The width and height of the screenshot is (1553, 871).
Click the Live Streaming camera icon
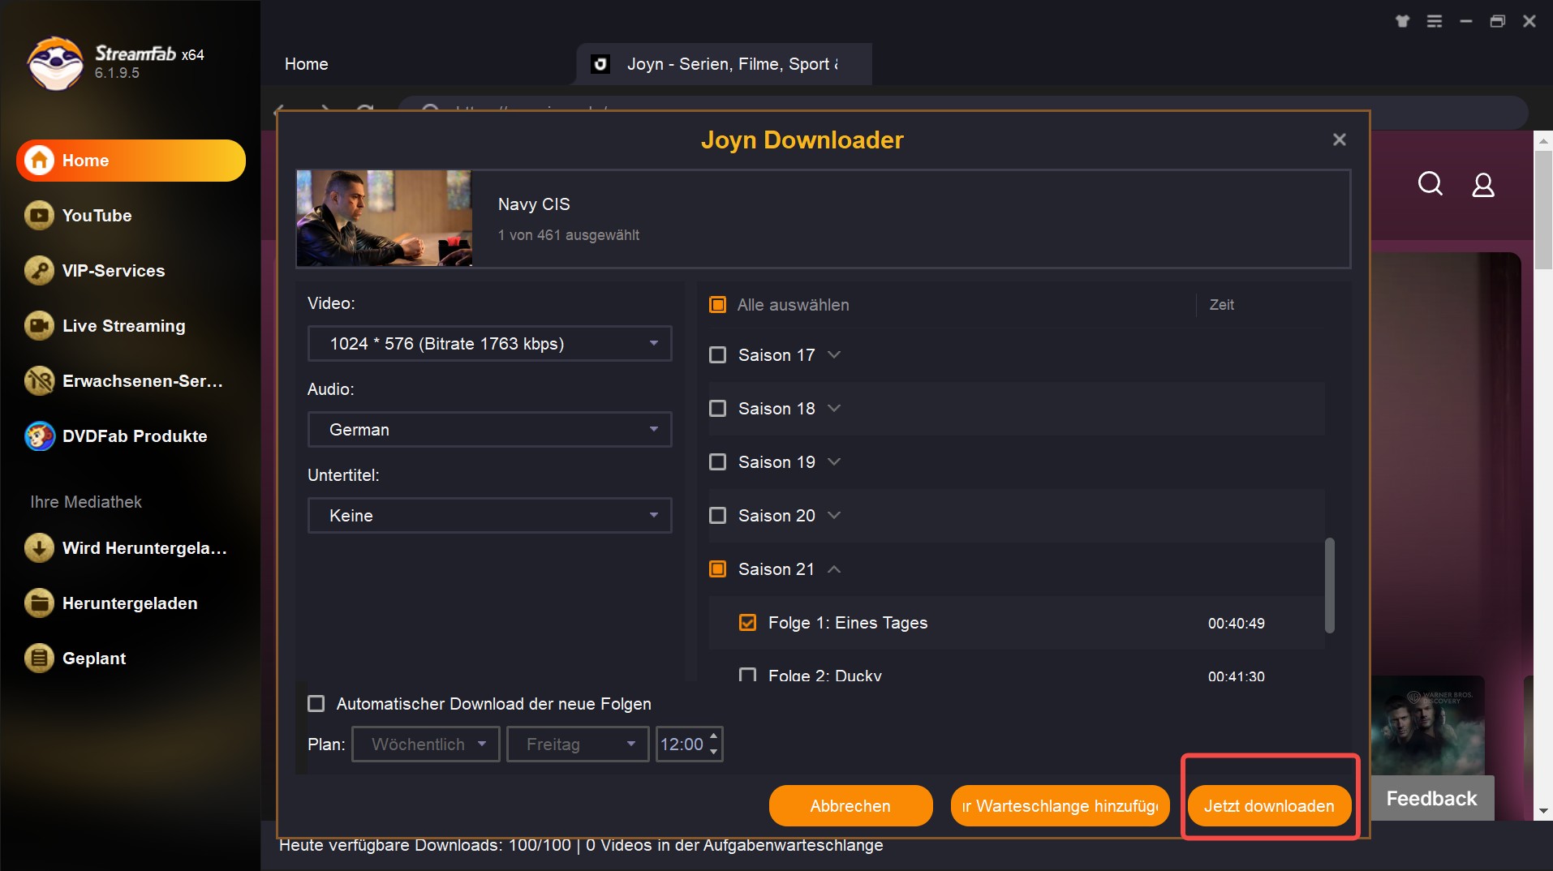coord(39,326)
